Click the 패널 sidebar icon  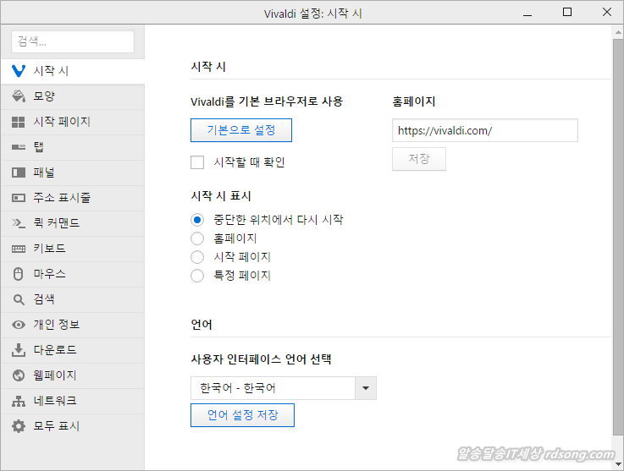(x=19, y=173)
